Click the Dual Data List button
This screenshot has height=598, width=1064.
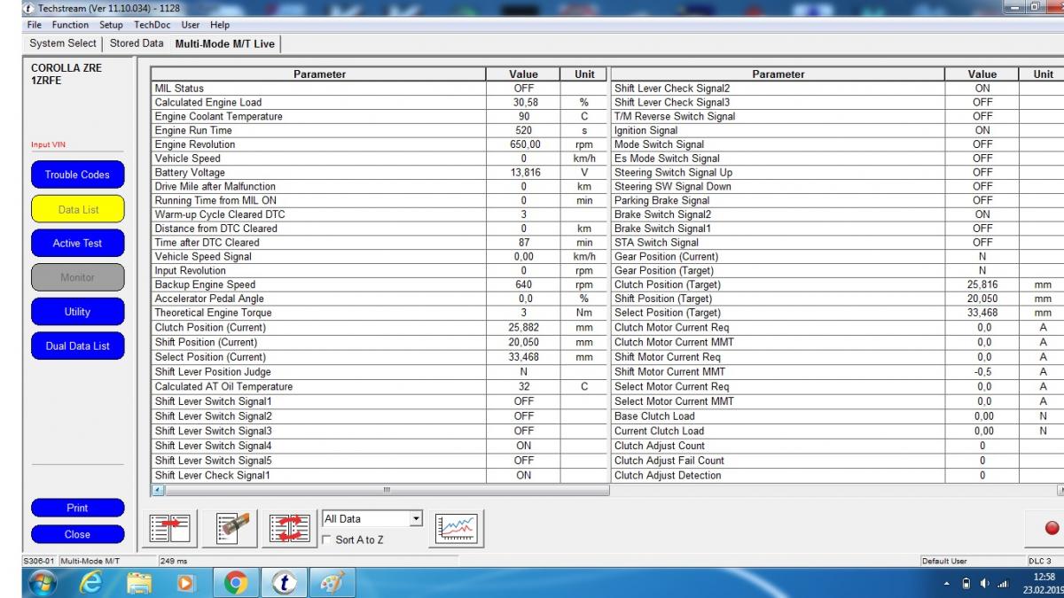pos(77,346)
